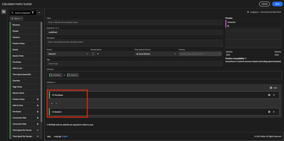Click the Cancel button

[264, 4]
